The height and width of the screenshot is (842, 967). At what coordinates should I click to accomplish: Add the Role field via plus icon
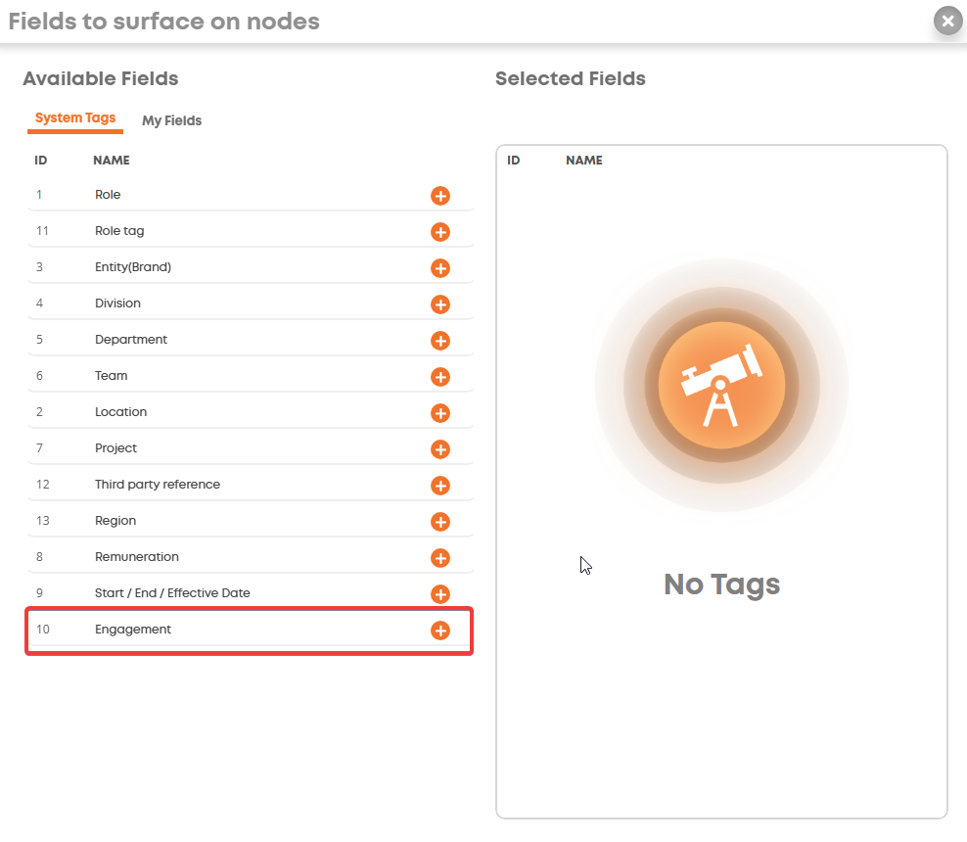[440, 196]
